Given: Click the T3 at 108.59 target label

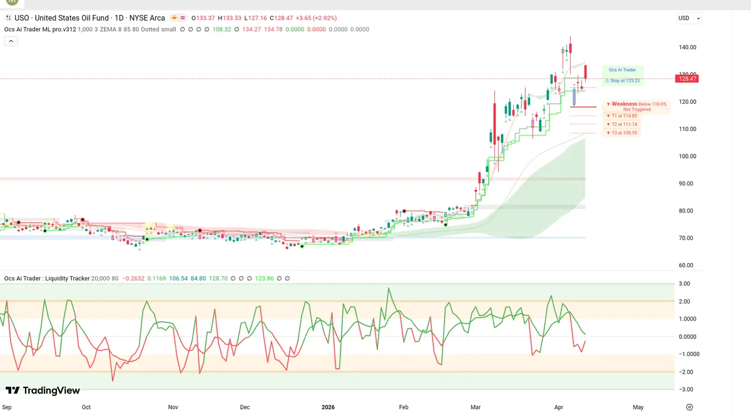Looking at the screenshot, I should (x=625, y=132).
